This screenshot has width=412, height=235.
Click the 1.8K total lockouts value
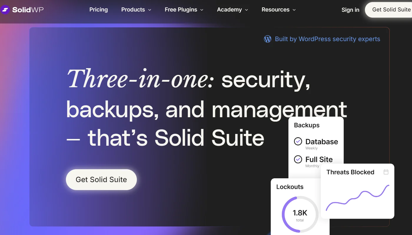pyautogui.click(x=300, y=213)
